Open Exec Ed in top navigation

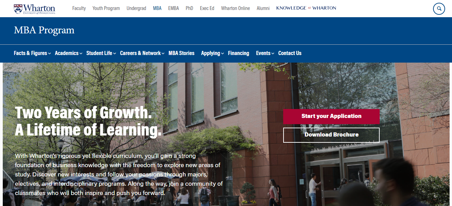(207, 8)
